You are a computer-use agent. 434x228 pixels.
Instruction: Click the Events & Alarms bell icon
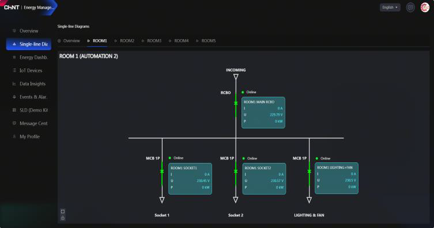tap(14, 97)
